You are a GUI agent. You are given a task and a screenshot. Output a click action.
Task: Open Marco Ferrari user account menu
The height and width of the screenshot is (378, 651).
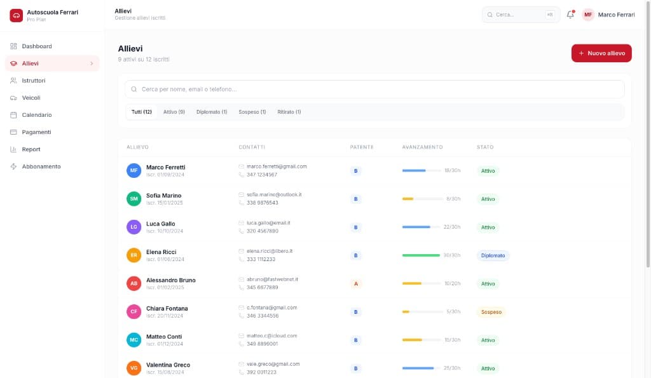coord(608,15)
